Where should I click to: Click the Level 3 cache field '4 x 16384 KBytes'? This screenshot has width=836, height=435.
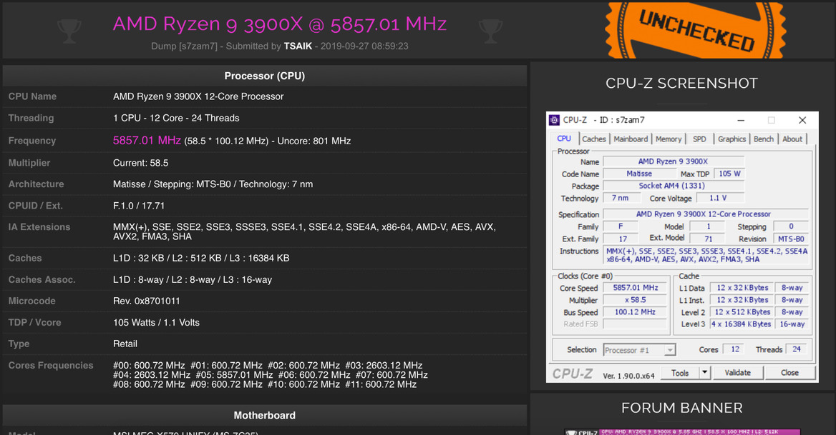pos(741,324)
